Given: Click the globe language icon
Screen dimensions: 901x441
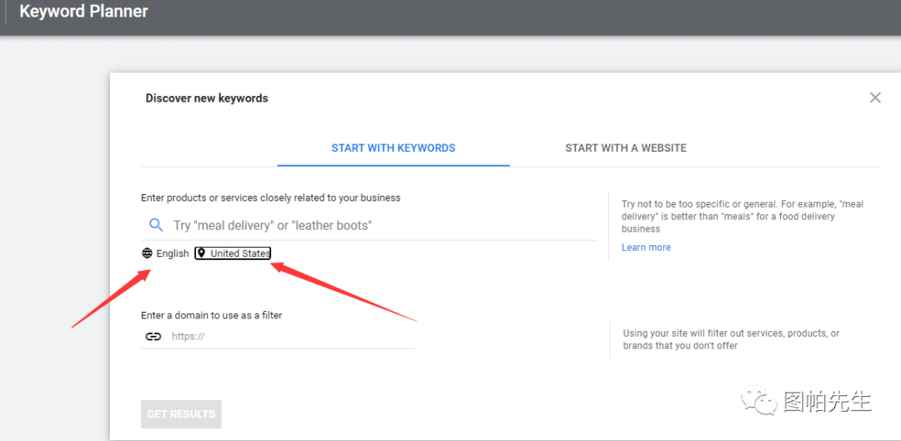Looking at the screenshot, I should (x=147, y=253).
